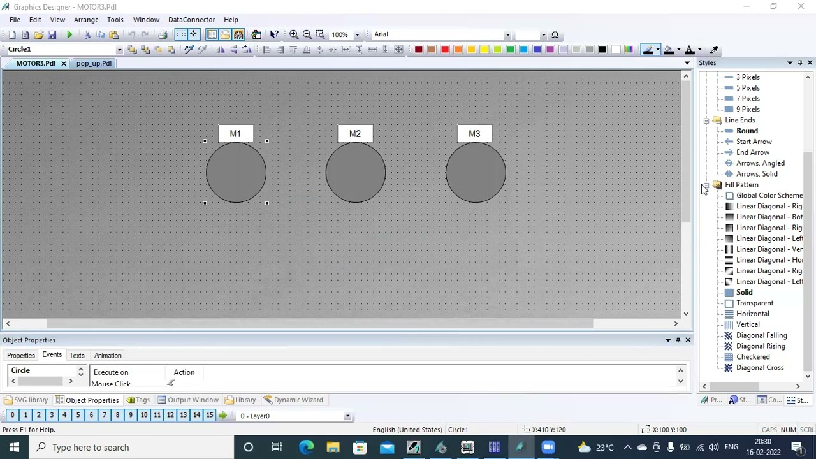Toggle the grid display toolbar button

(x=180, y=34)
